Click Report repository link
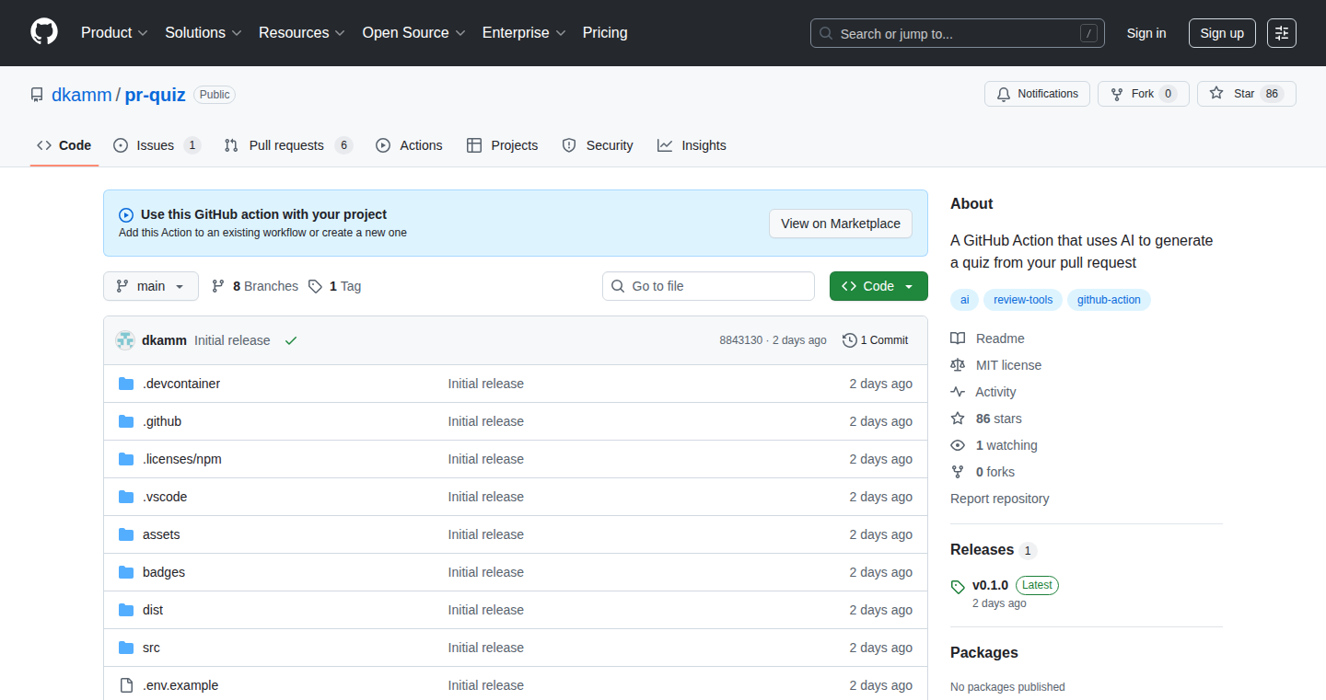Image resolution: width=1326 pixels, height=700 pixels. (x=1000, y=499)
